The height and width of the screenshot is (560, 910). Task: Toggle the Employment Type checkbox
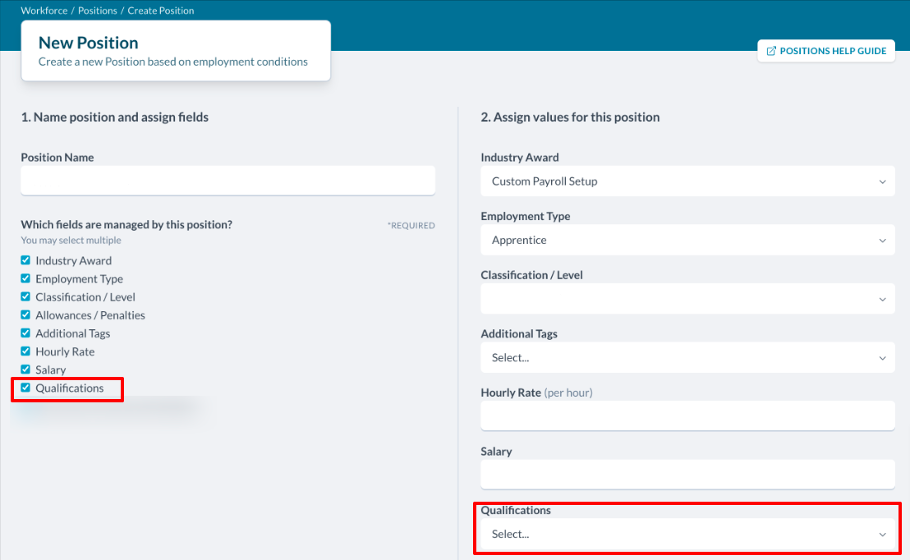coord(25,278)
